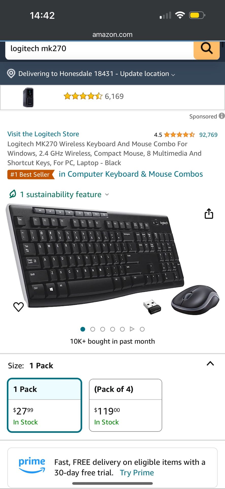Add to wishlist with the heart icon

click(19, 307)
